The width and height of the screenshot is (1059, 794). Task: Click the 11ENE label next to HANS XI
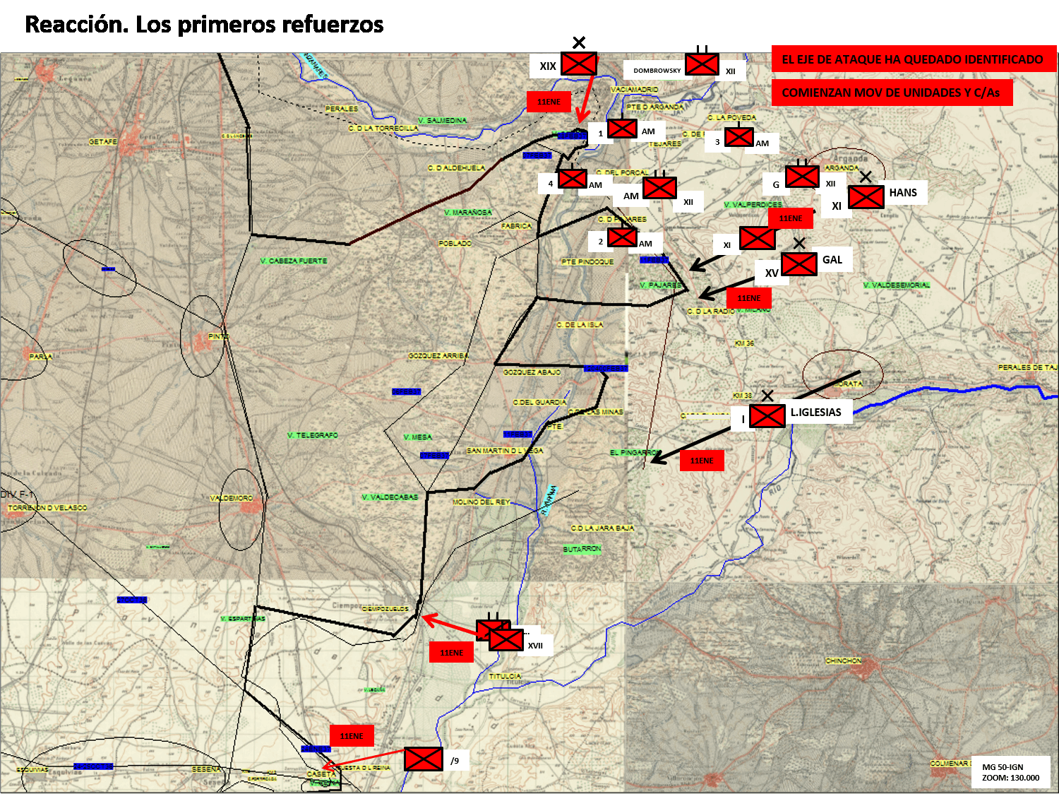[x=791, y=218]
